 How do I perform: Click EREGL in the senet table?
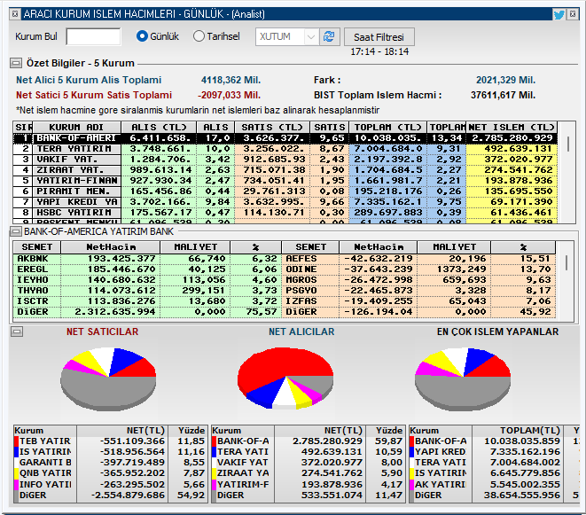coord(33,269)
